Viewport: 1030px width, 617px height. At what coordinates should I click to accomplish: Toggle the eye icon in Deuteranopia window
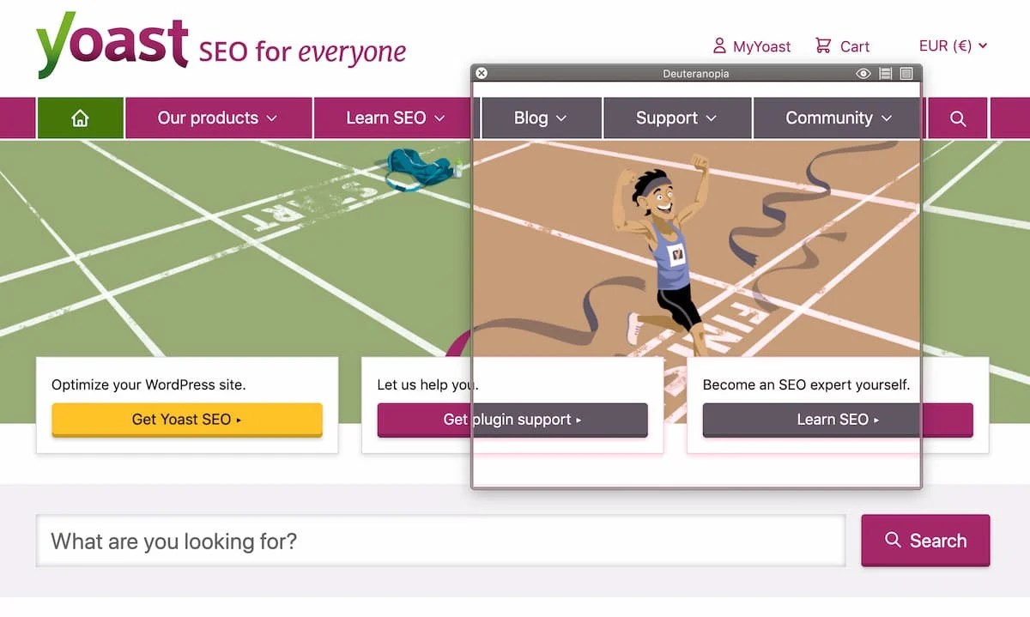tap(863, 74)
